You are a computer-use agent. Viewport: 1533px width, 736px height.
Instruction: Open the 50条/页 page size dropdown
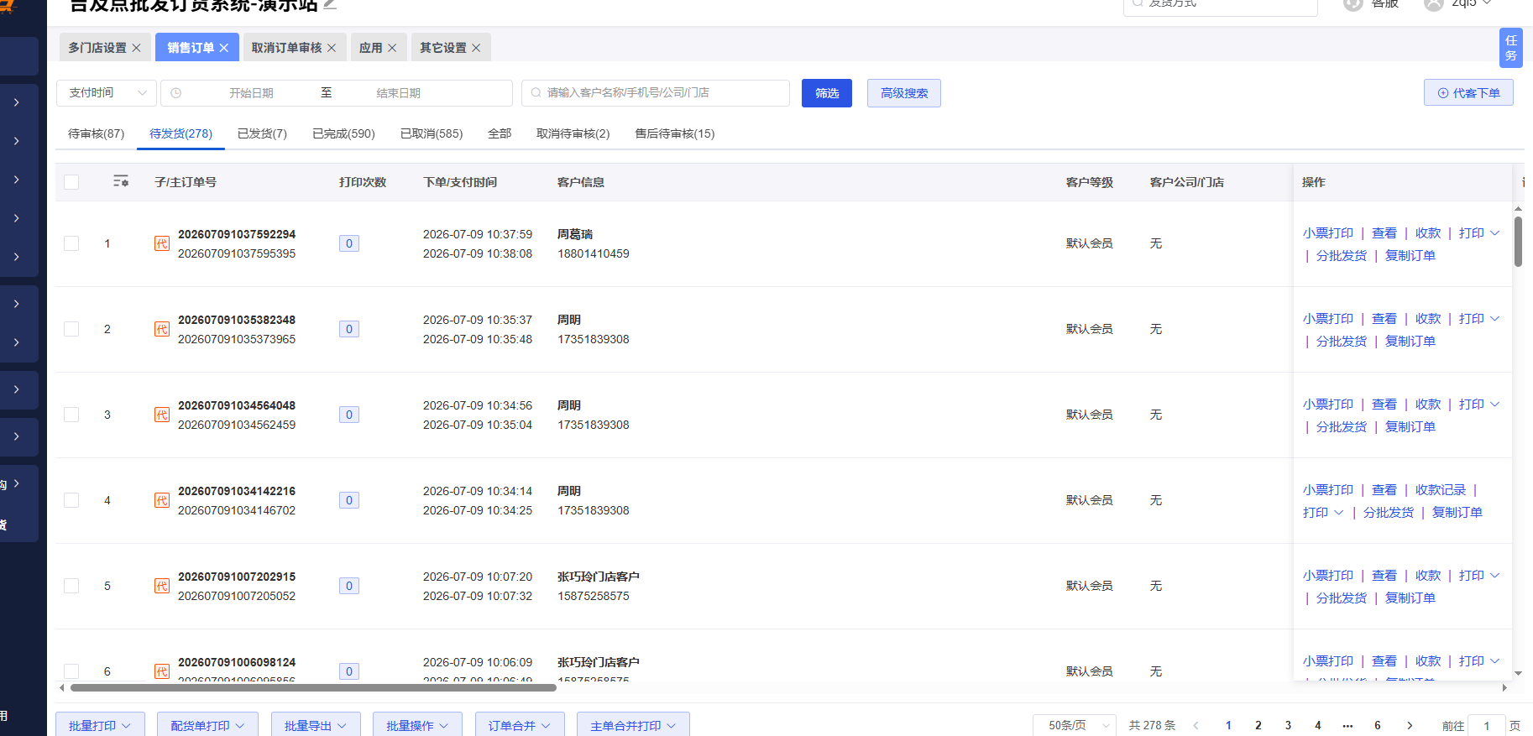coord(1075,725)
